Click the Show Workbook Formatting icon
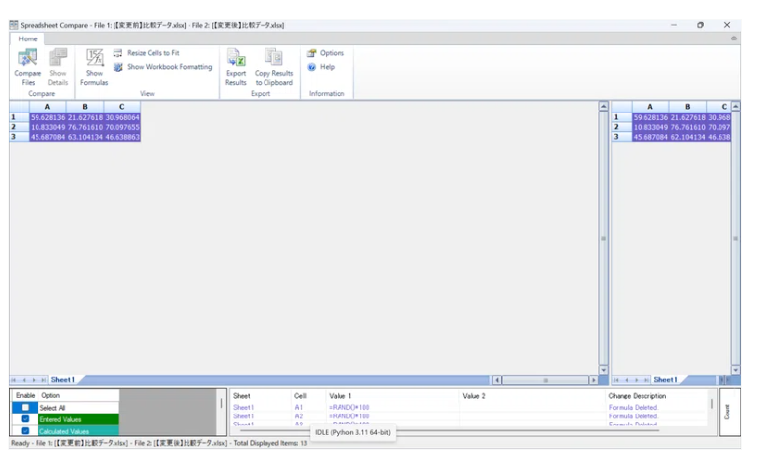 117,67
